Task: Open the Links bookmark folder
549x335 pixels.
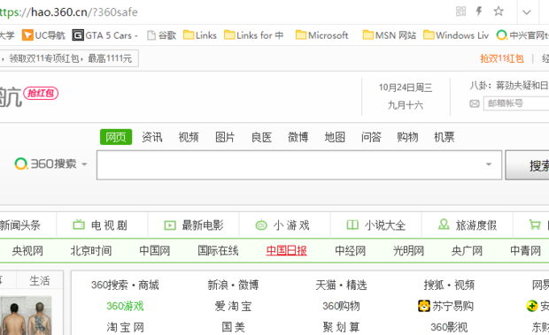Action: pos(200,35)
